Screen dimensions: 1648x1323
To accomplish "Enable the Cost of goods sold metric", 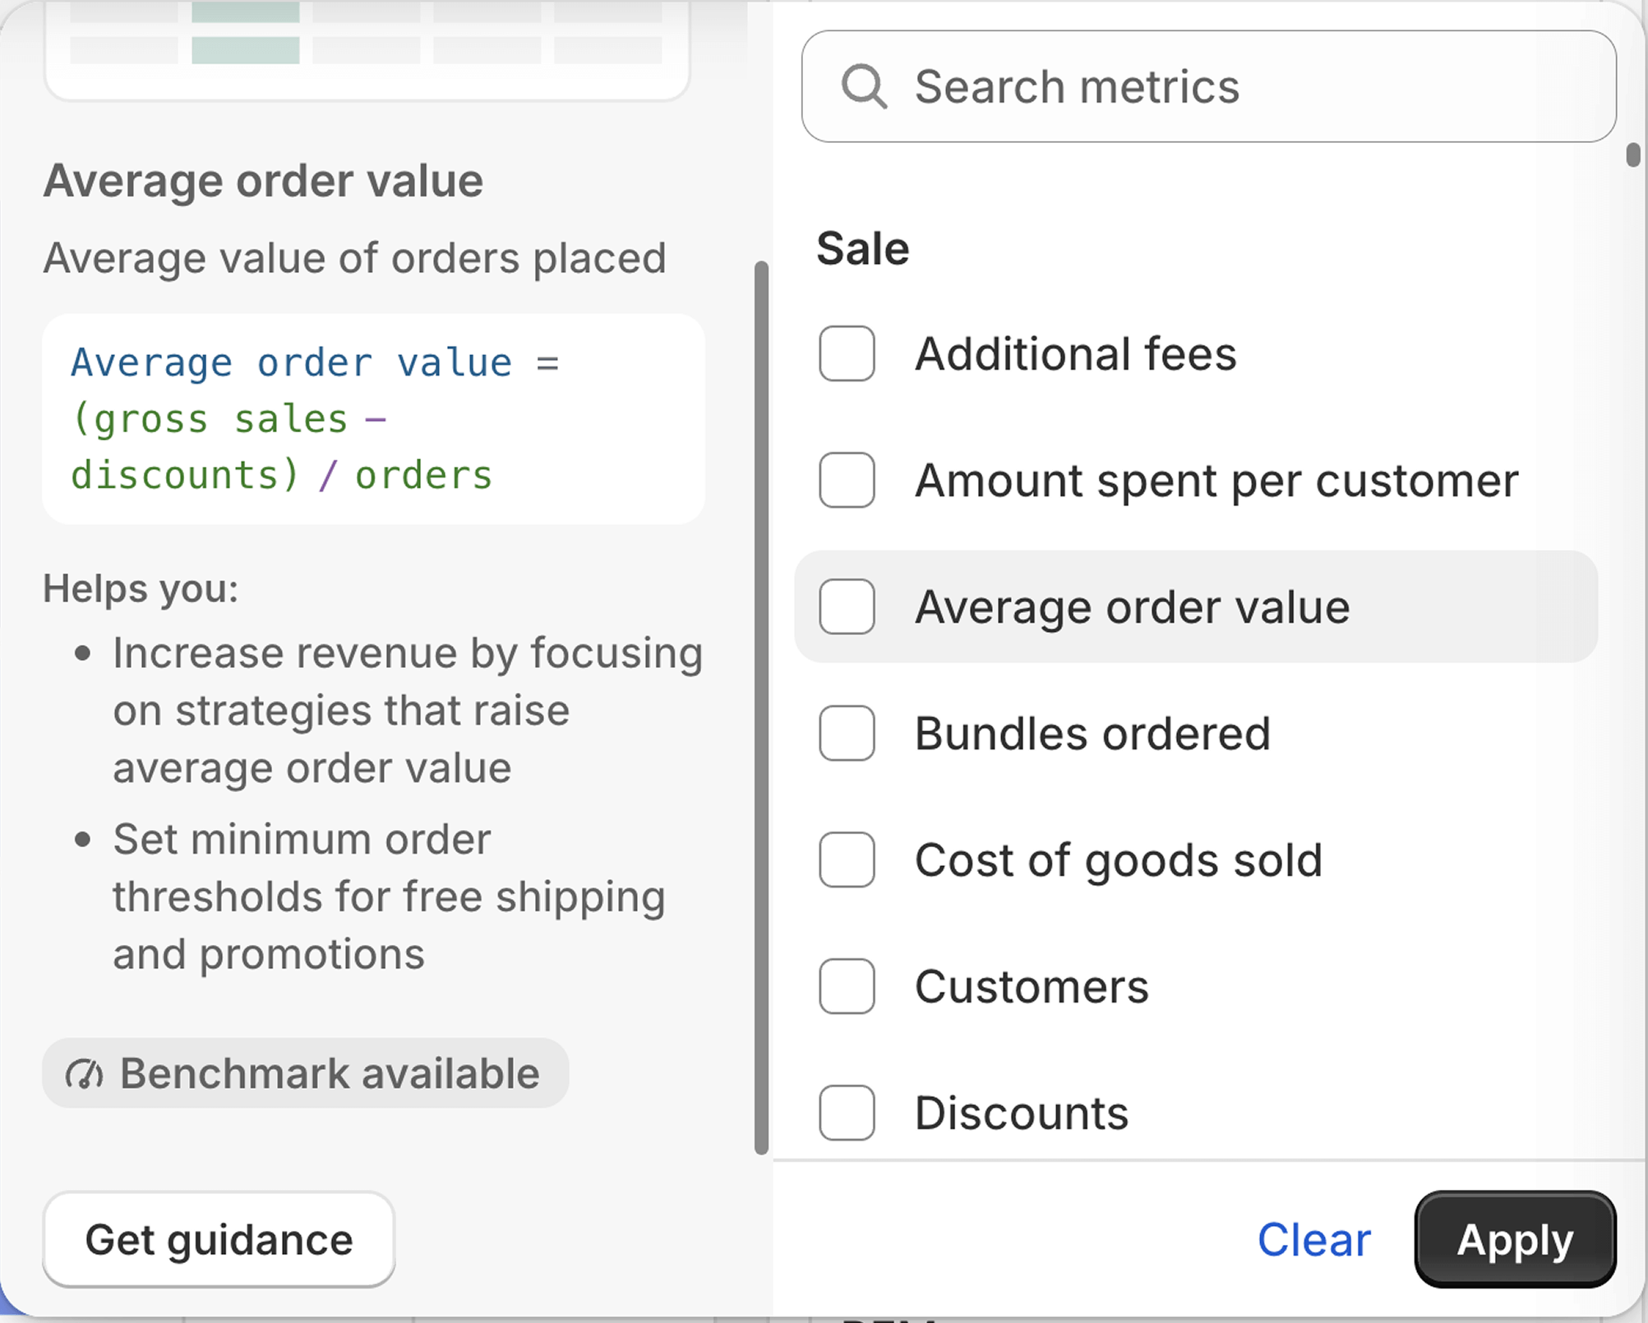I will (847, 860).
